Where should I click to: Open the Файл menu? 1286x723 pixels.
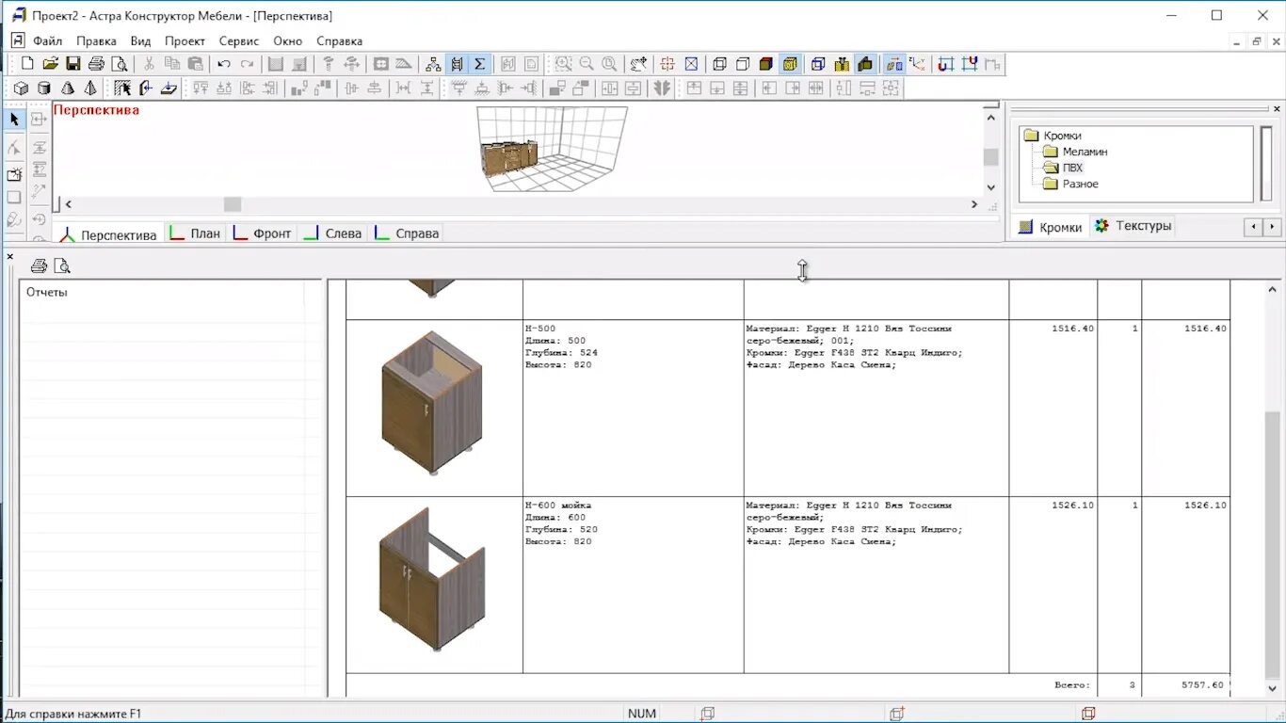point(47,41)
